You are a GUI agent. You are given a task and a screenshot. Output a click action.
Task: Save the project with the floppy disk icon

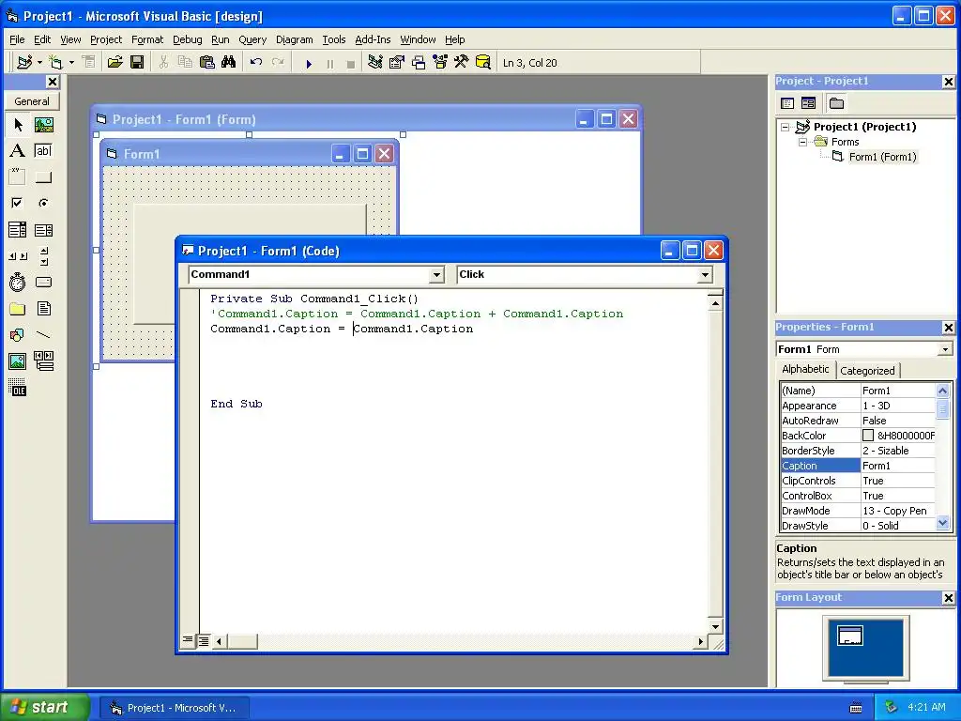pyautogui.click(x=137, y=62)
